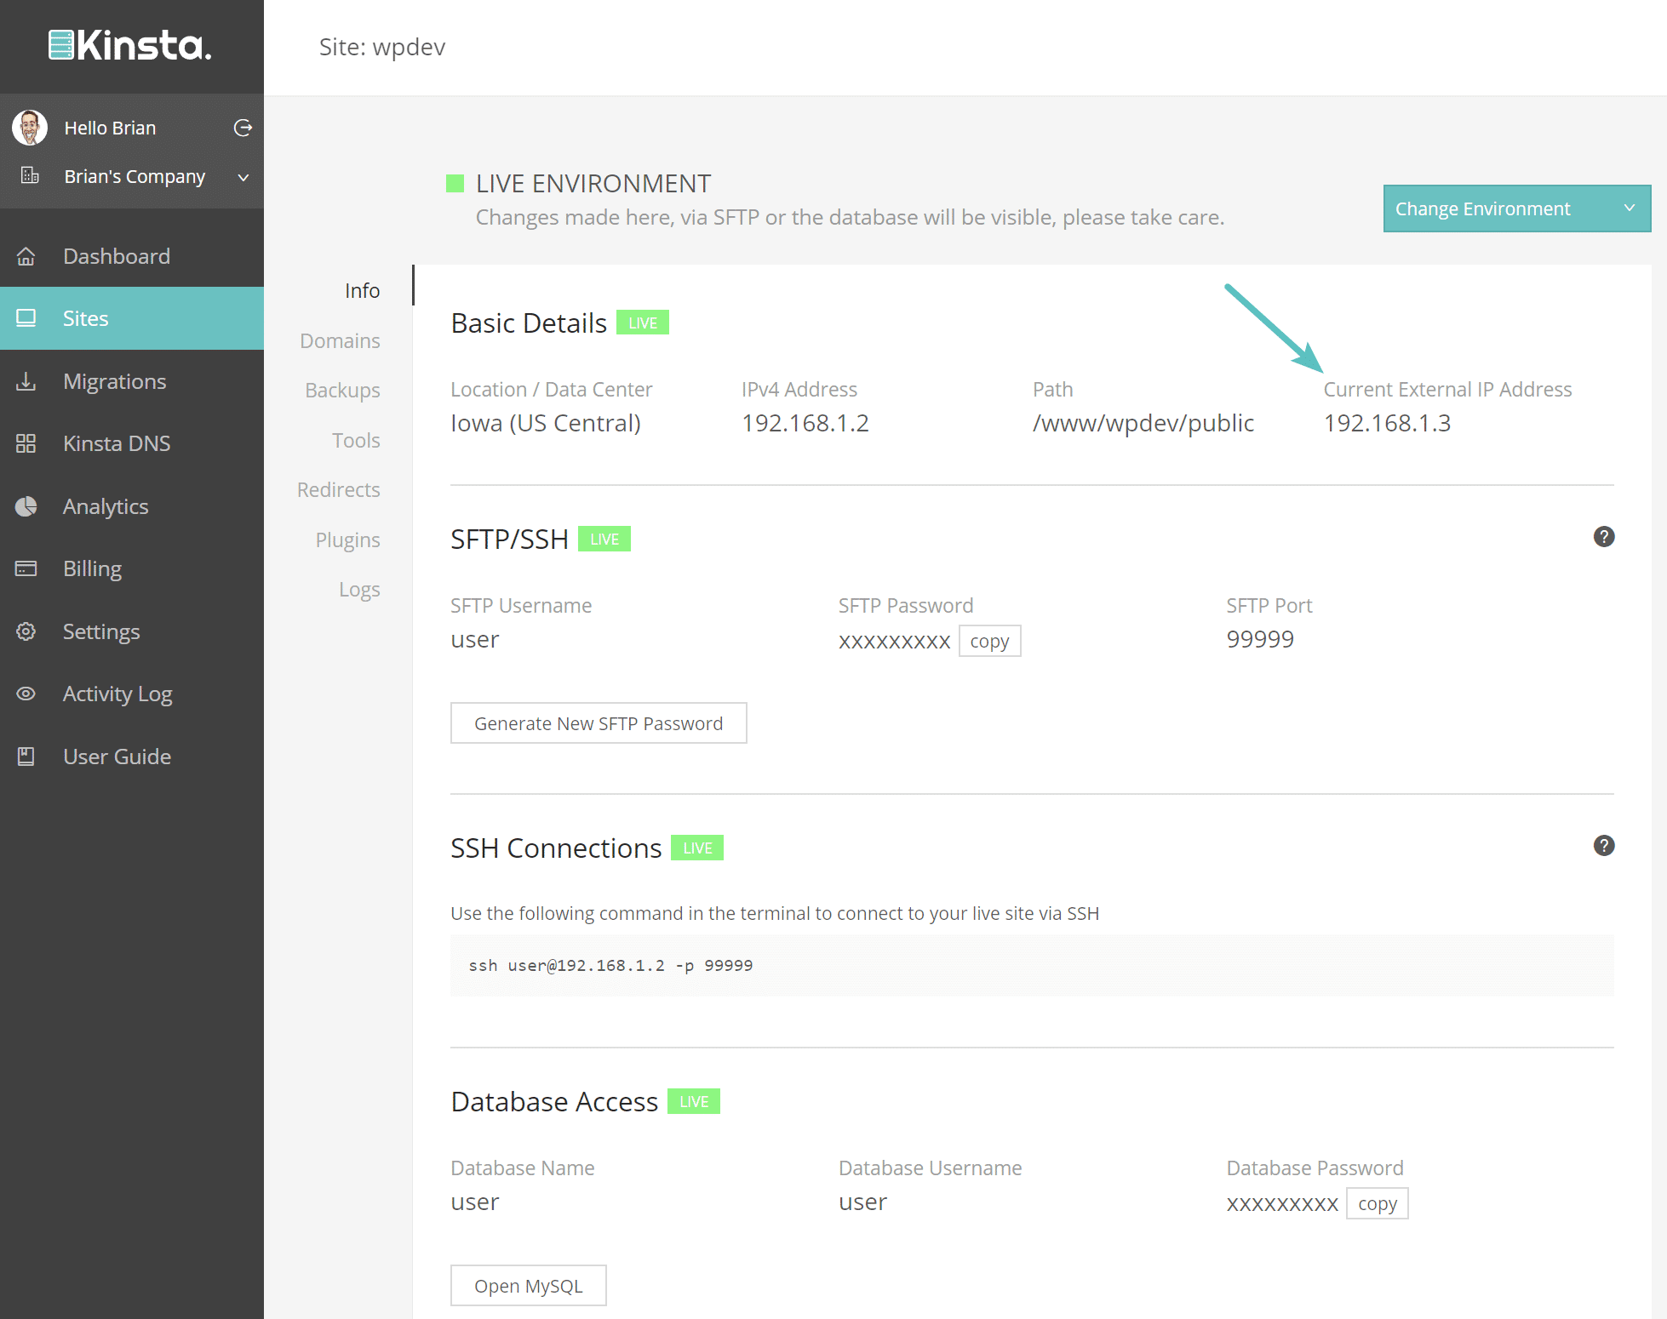Image resolution: width=1667 pixels, height=1319 pixels.
Task: Click the Dashboard icon in sidebar
Action: [30, 255]
